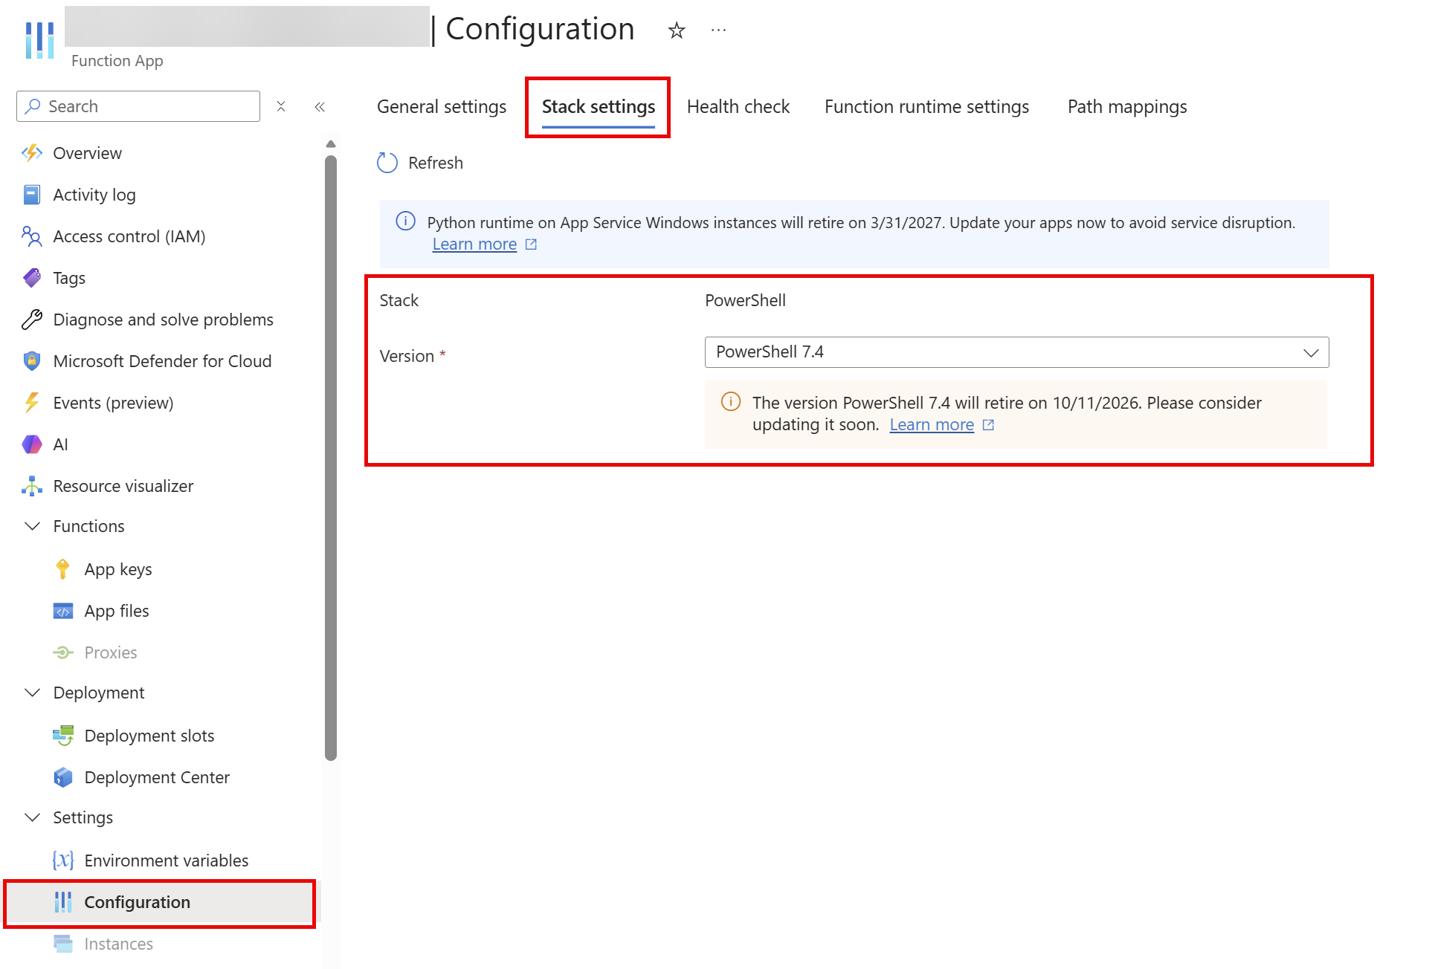
Task: Switch to Health check tab
Action: [x=738, y=107]
